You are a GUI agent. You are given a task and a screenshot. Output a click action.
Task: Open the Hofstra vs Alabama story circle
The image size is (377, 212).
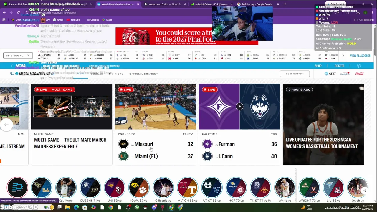tap(236, 188)
